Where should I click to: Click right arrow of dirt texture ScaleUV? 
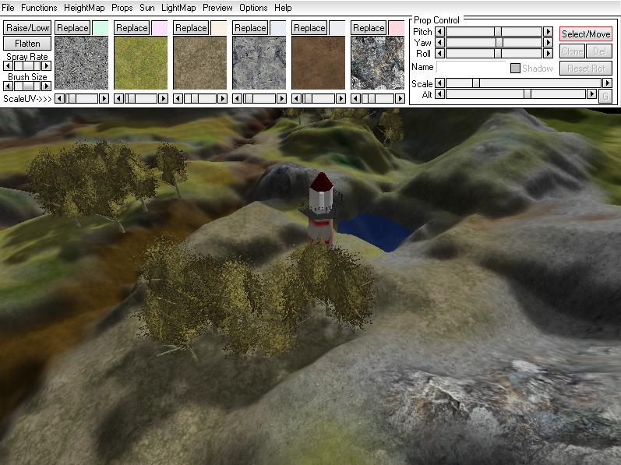click(222, 99)
